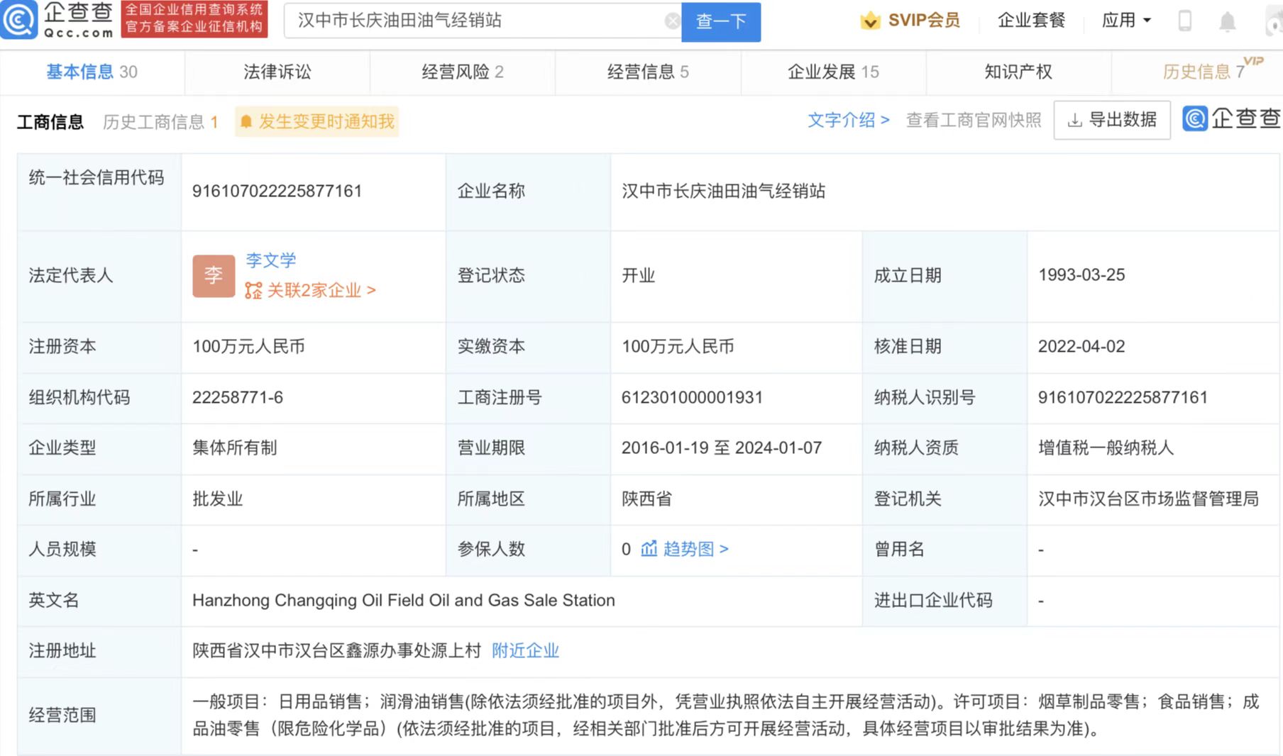Open the 趋势图 chart icon

pos(649,549)
